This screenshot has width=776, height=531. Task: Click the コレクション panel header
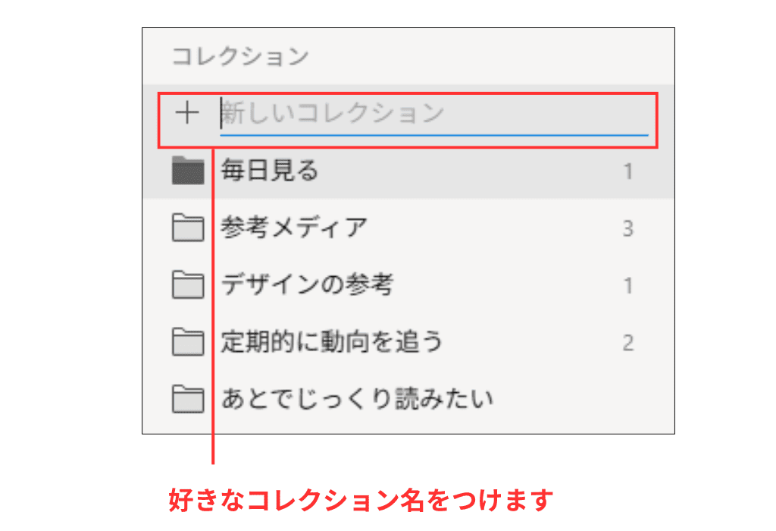pyautogui.click(x=240, y=57)
